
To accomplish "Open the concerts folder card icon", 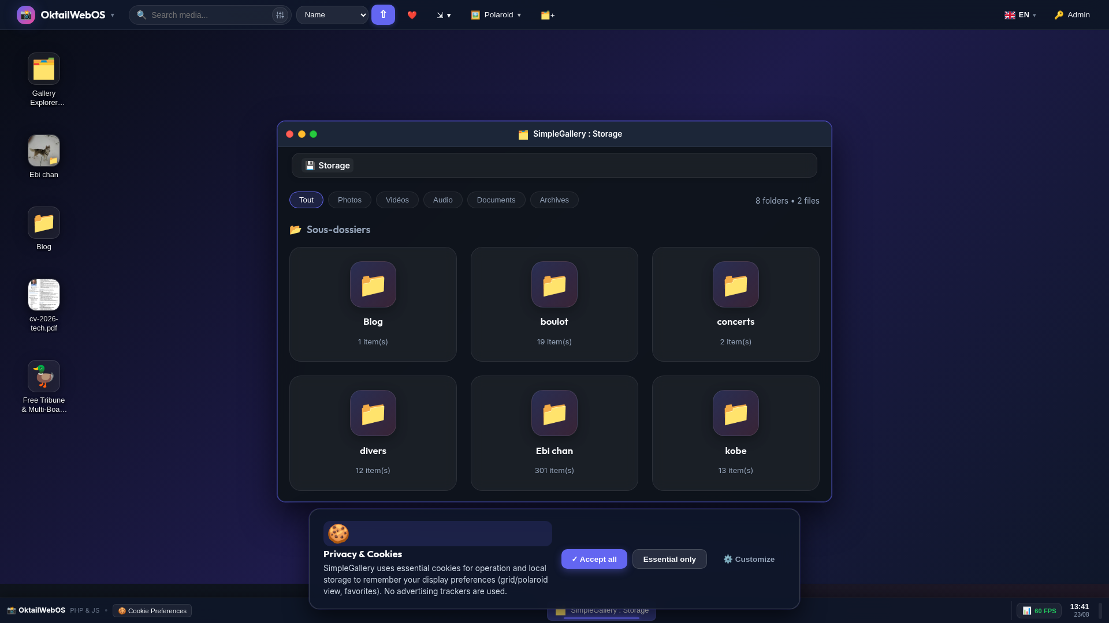I will point(736,284).
